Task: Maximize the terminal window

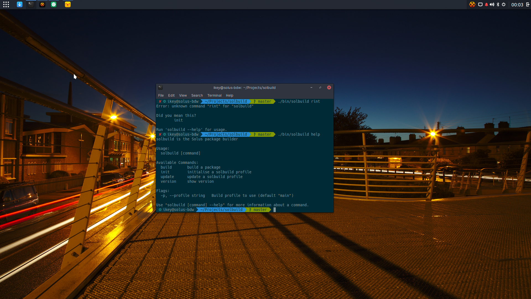Action: [320, 87]
